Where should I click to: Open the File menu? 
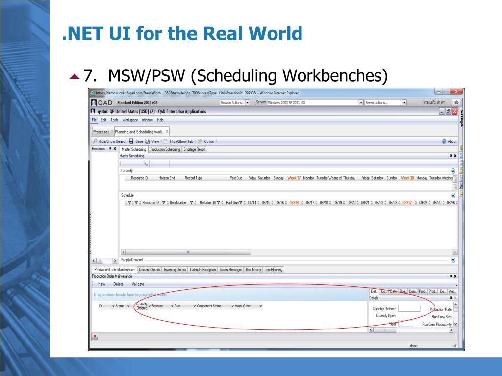(94, 120)
